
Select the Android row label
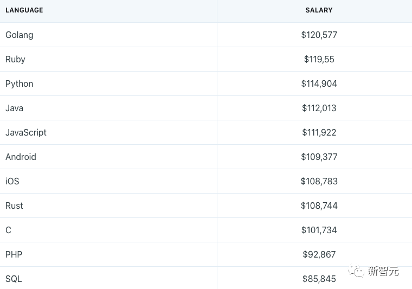click(x=21, y=157)
